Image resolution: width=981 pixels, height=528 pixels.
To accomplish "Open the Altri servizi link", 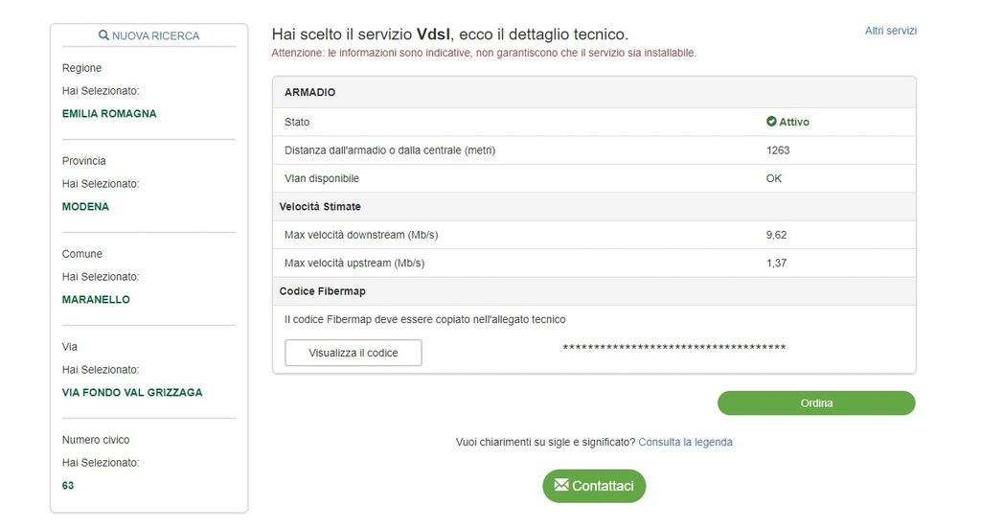I will pyautogui.click(x=890, y=31).
